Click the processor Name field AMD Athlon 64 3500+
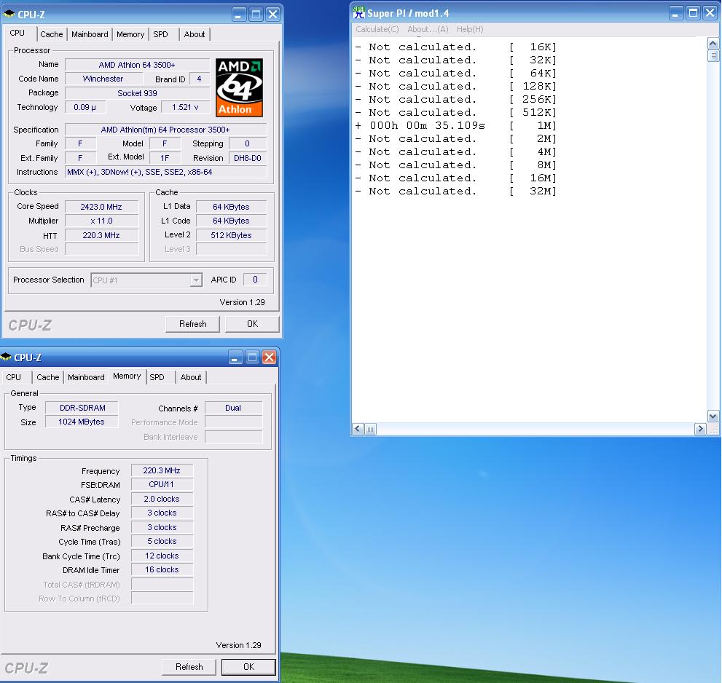Screen dimensions: 722x683 pos(137,65)
